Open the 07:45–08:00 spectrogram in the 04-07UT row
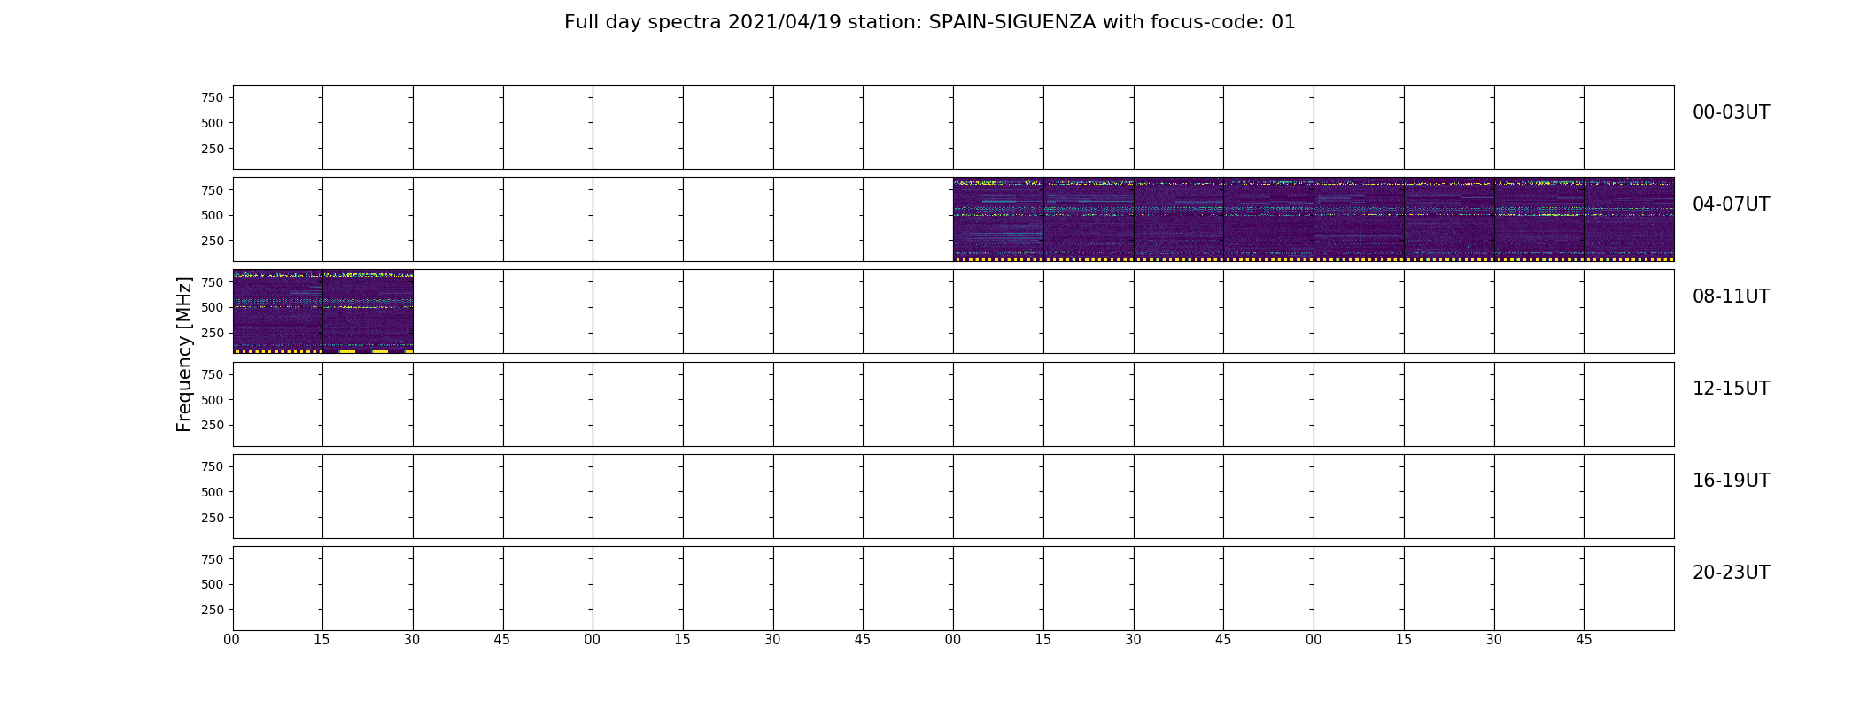Image resolution: width=1860 pixels, height=708 pixels. [x=1629, y=219]
